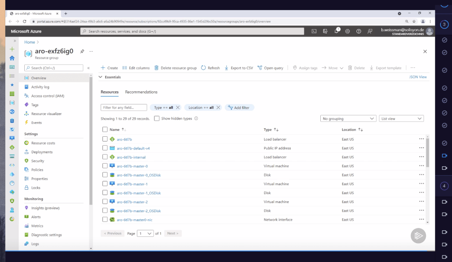The width and height of the screenshot is (452, 262).
Task: Check the aro-6tl7b-master-2_OSDisk checkbox
Action: (x=105, y=210)
